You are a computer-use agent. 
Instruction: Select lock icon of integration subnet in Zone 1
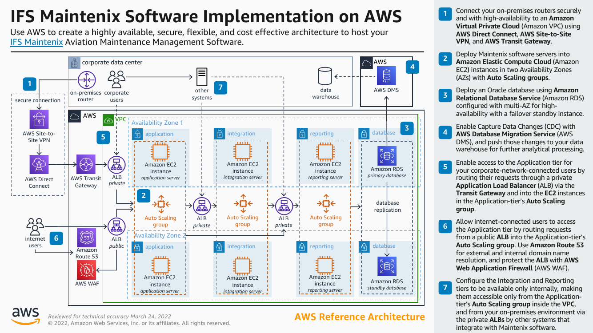tap(219, 134)
